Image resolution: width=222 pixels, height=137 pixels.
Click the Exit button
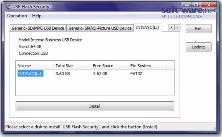198,29
